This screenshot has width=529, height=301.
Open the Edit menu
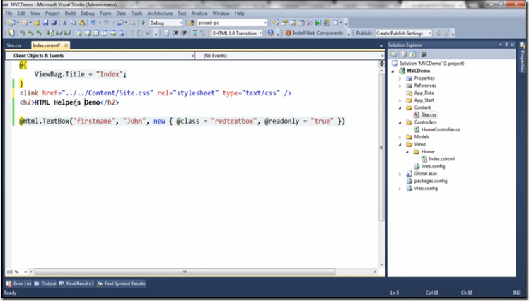click(21, 13)
